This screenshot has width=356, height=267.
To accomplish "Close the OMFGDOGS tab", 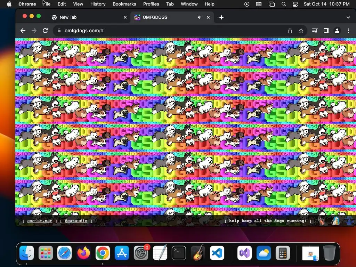I will [208, 17].
